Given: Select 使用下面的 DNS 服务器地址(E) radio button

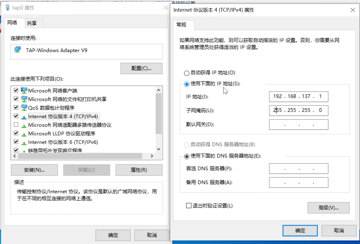Looking at the screenshot, I should [x=187, y=156].
